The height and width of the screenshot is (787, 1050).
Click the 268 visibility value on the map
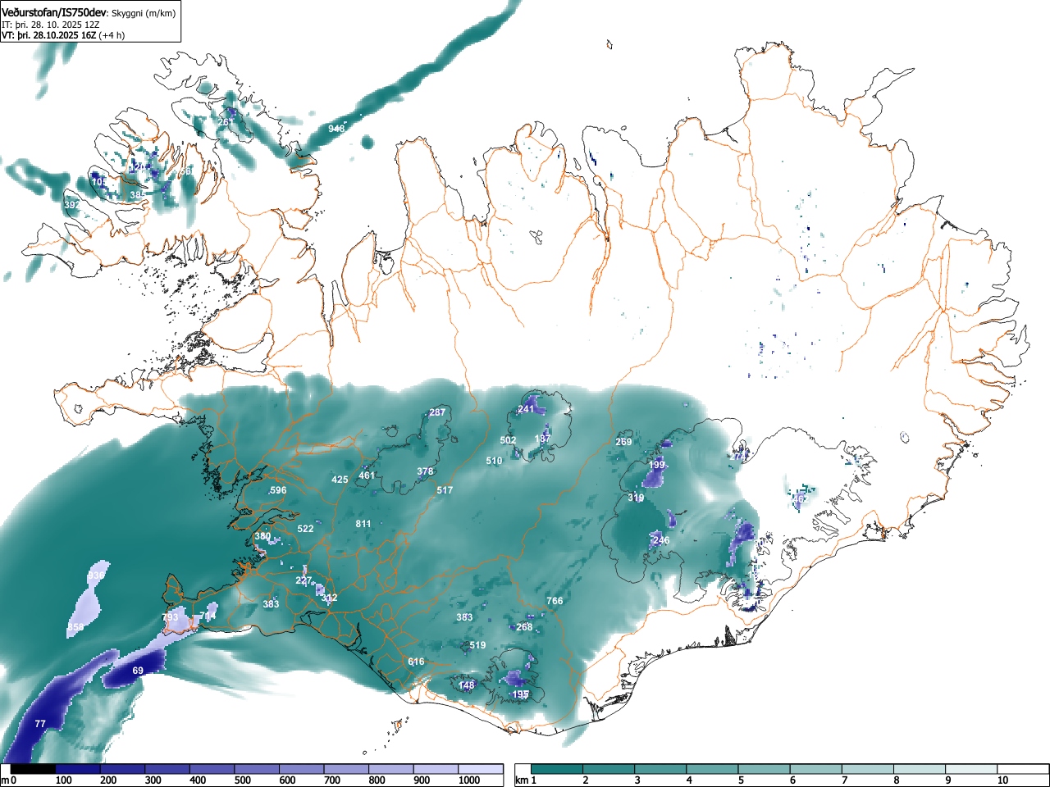click(x=524, y=627)
